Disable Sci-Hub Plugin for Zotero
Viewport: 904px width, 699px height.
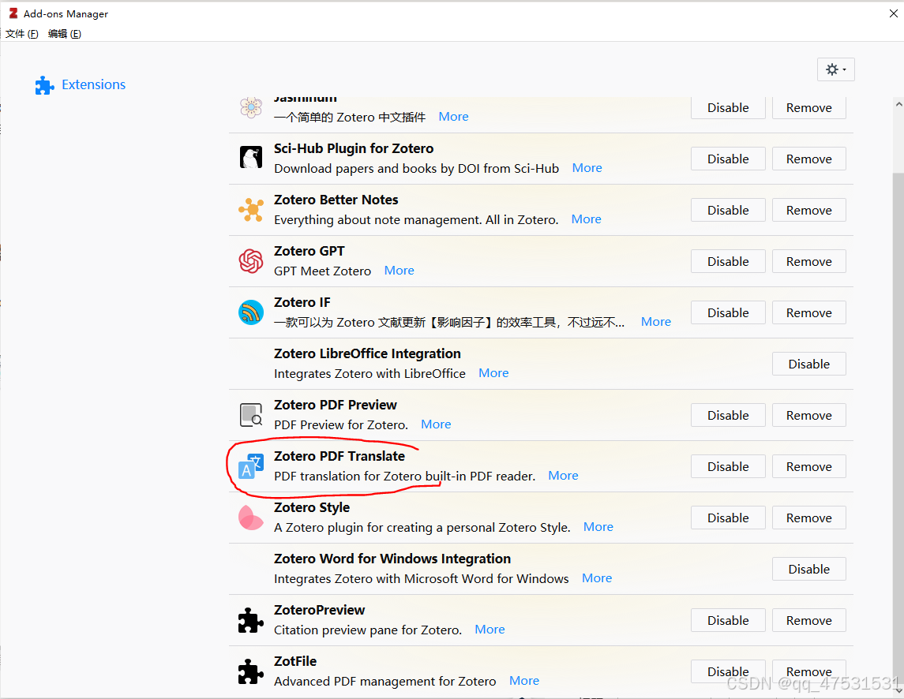[x=728, y=159]
